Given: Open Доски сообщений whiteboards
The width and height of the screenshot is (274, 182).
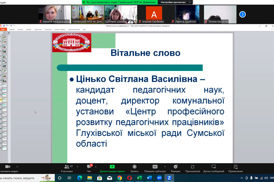Looking at the screenshot, I should (213, 169).
